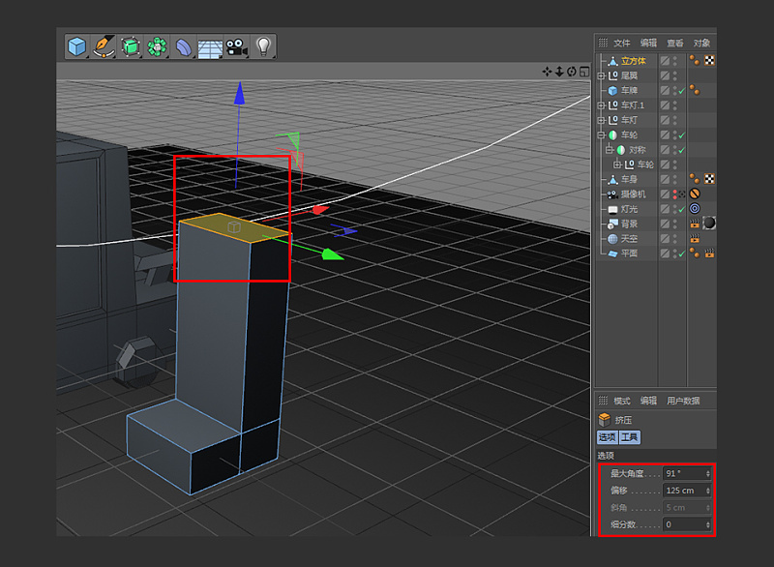Collapse the top-level 车轮 symmetry object

pyautogui.click(x=601, y=135)
